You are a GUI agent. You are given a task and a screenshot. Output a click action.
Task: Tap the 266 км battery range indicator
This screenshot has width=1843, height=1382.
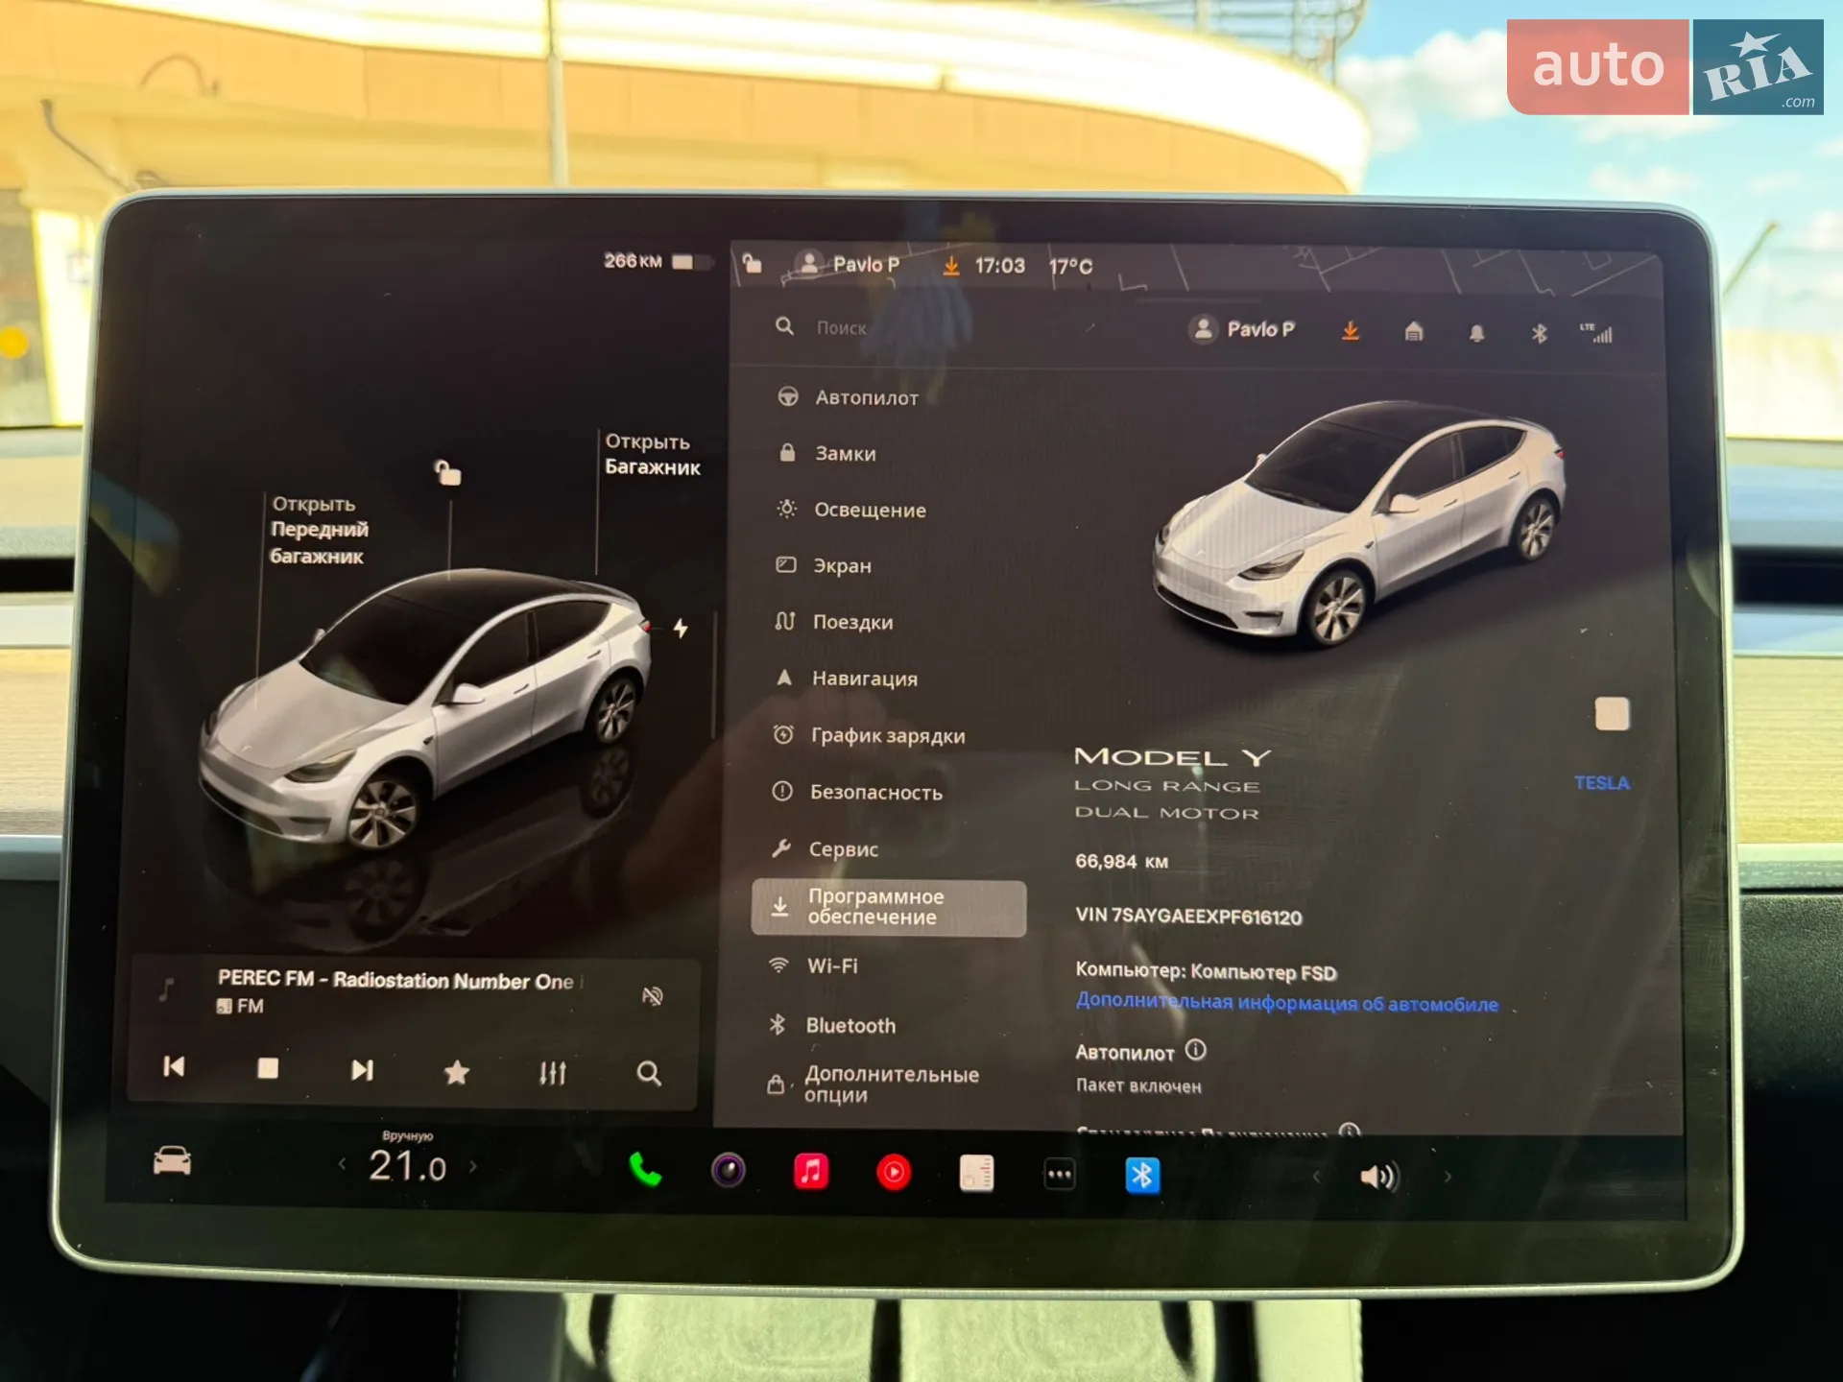[658, 261]
